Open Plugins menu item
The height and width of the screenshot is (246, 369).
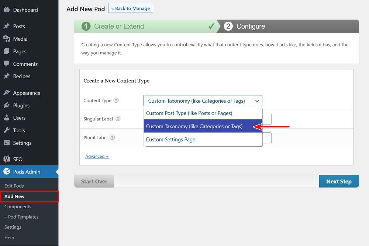click(x=29, y=105)
